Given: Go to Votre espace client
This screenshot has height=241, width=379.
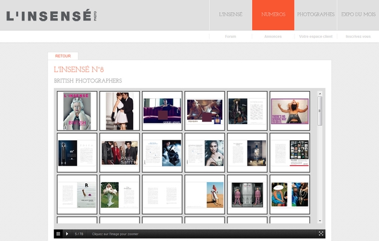Looking at the screenshot, I should [316, 36].
